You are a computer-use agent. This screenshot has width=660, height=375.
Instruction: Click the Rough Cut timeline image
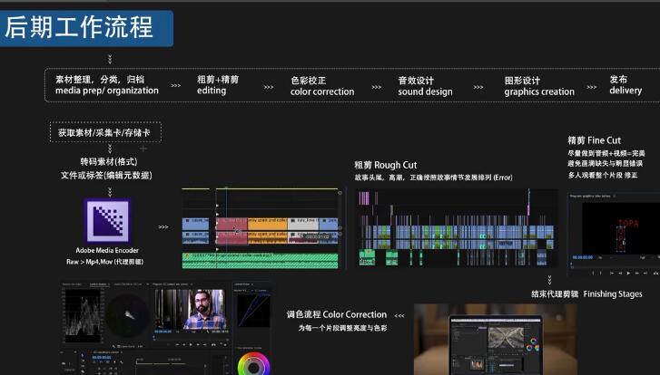458,228
